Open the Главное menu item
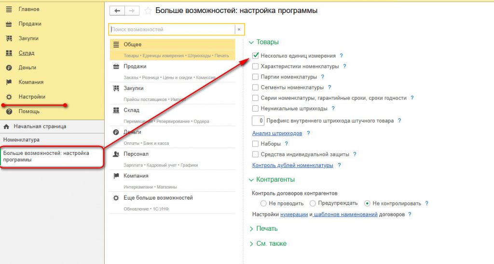The width and height of the screenshot is (494, 264). [29, 10]
